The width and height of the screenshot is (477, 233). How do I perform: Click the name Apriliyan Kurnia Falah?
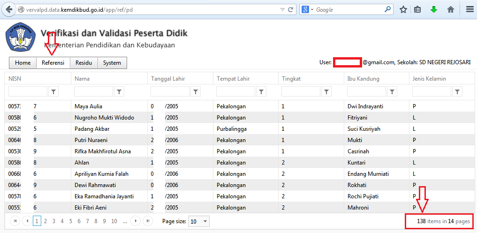click(x=101, y=173)
